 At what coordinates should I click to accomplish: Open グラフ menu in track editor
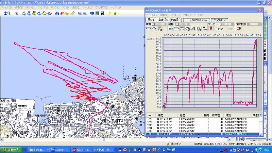pos(198,15)
